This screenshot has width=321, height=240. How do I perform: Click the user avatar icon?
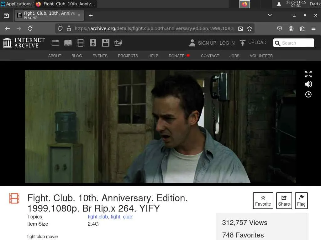192,43
